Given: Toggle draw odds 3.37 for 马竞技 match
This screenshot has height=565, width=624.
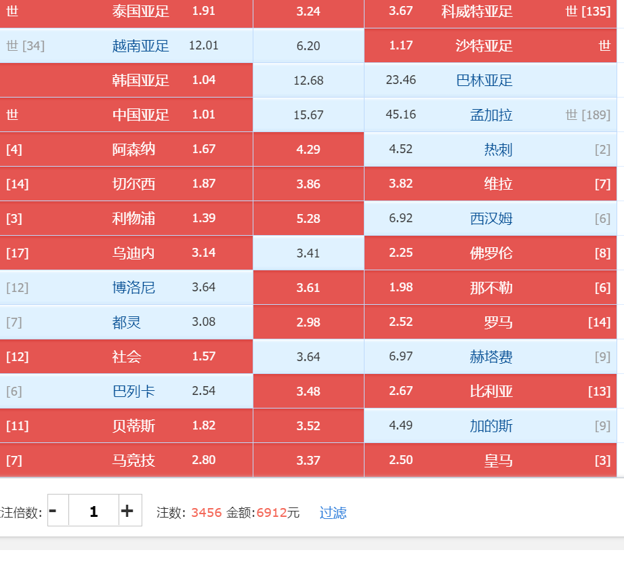Looking at the screenshot, I should point(308,461).
